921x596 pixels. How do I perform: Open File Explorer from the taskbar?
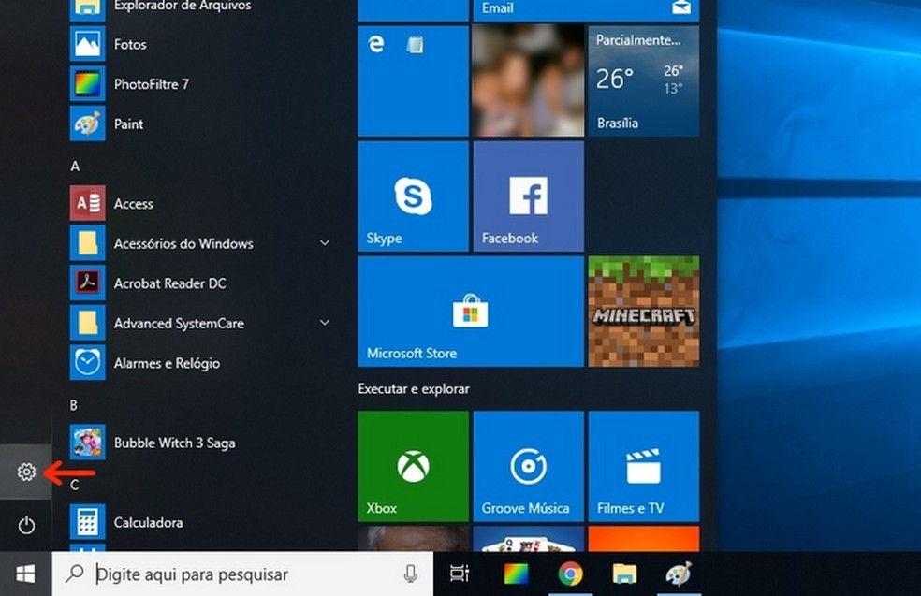coord(624,574)
